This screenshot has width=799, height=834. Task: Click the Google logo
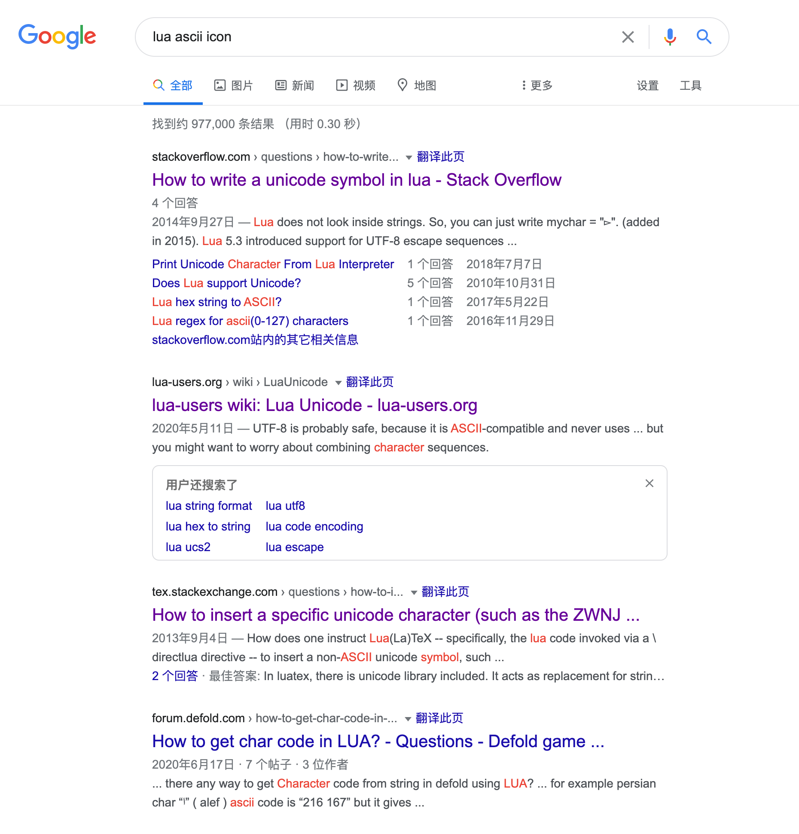57,36
